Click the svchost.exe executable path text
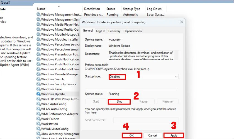 [117, 69]
